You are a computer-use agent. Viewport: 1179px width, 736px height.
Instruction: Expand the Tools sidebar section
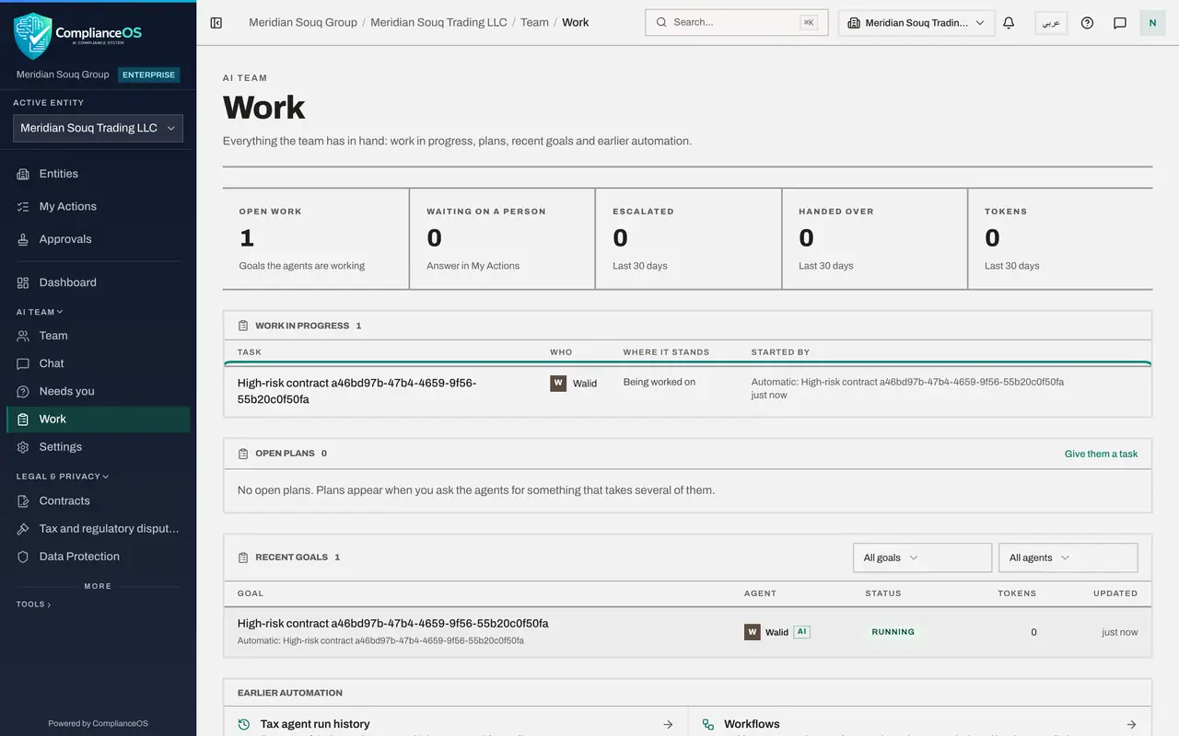coord(33,604)
